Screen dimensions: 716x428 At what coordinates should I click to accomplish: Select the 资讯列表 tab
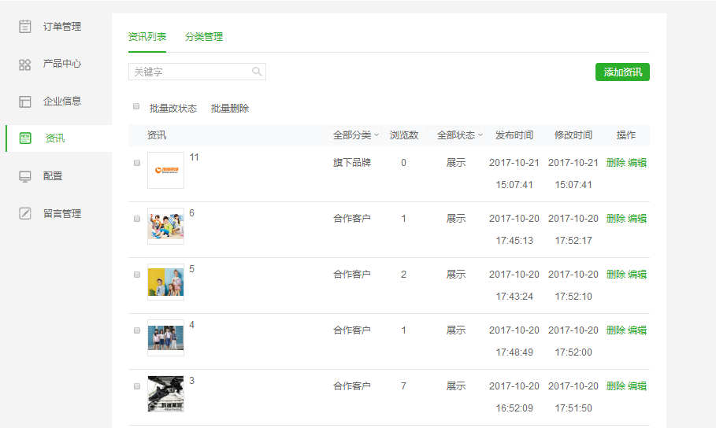pos(147,37)
